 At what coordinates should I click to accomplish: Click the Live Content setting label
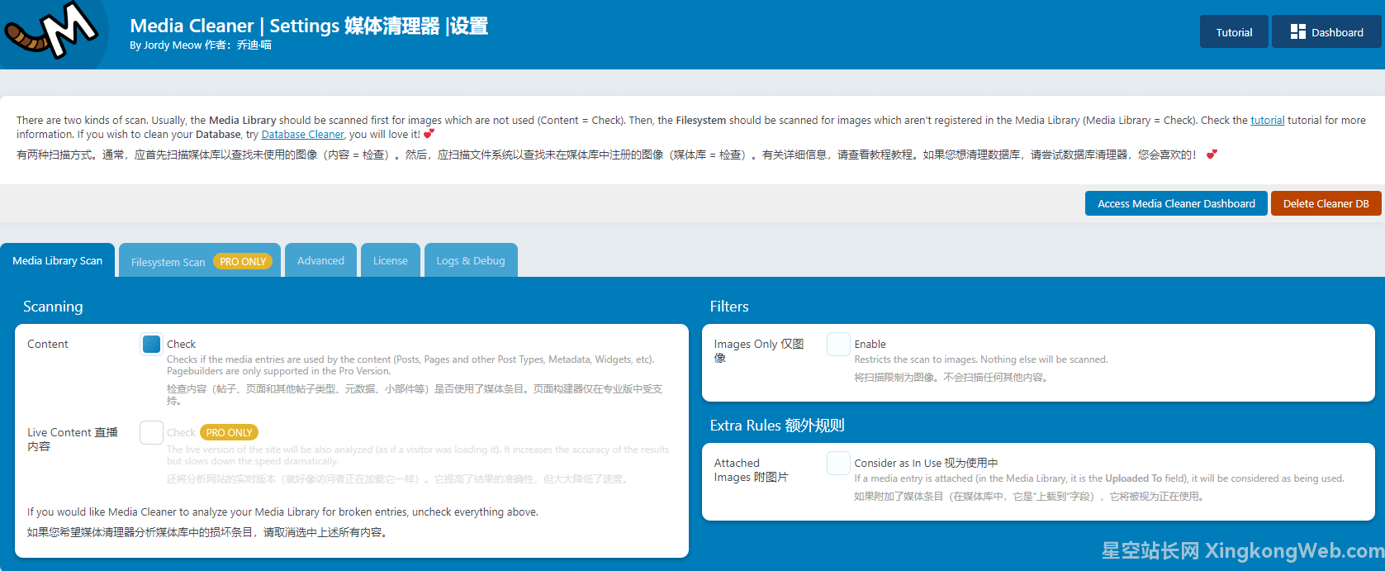[73, 439]
